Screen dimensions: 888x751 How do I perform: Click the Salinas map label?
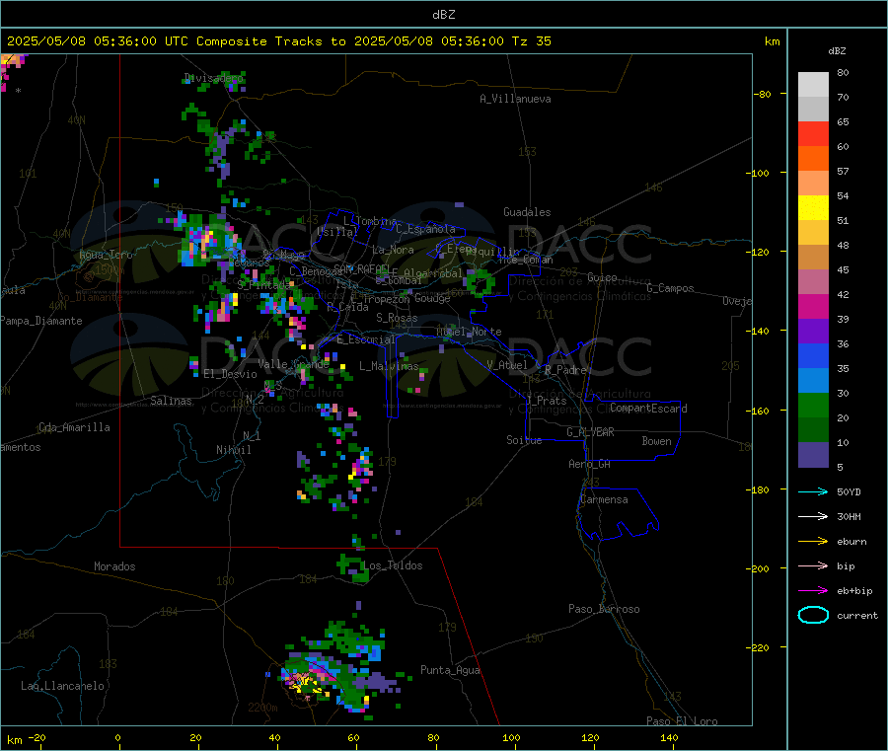tap(171, 401)
